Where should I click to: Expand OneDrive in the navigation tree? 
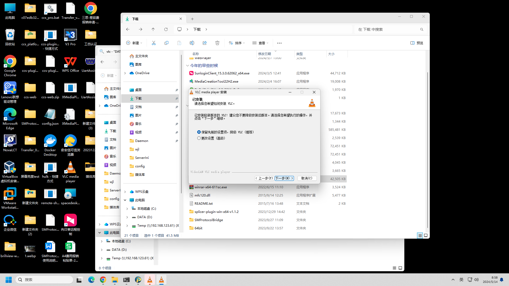point(125,73)
